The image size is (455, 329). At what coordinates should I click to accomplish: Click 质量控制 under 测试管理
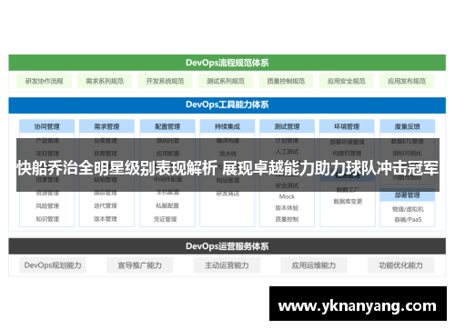click(x=287, y=219)
